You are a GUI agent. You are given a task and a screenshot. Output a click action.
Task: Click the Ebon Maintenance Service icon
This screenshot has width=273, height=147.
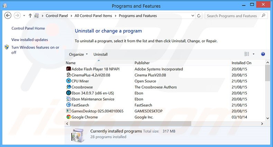[69, 99]
